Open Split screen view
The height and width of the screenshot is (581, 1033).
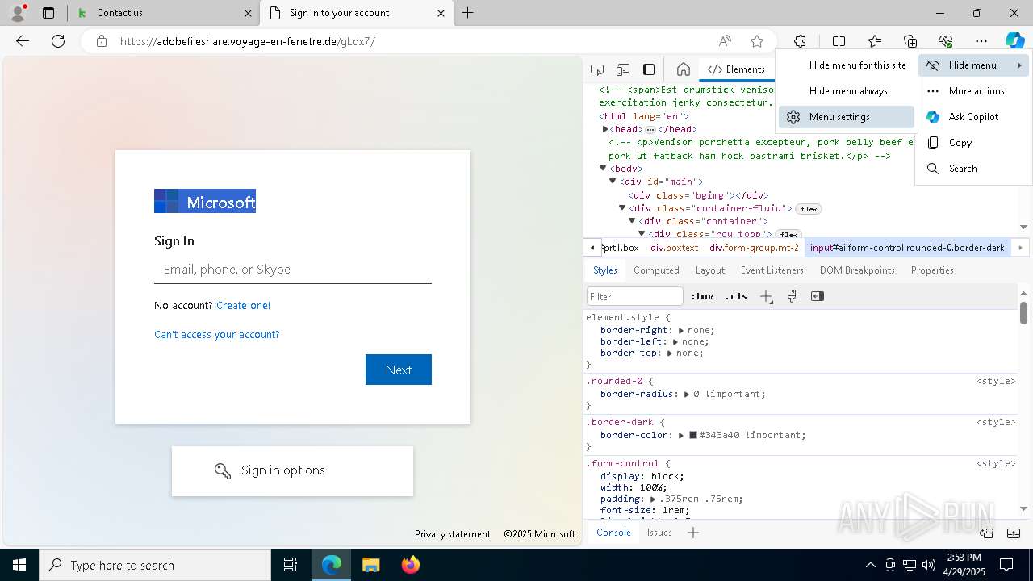coord(839,41)
